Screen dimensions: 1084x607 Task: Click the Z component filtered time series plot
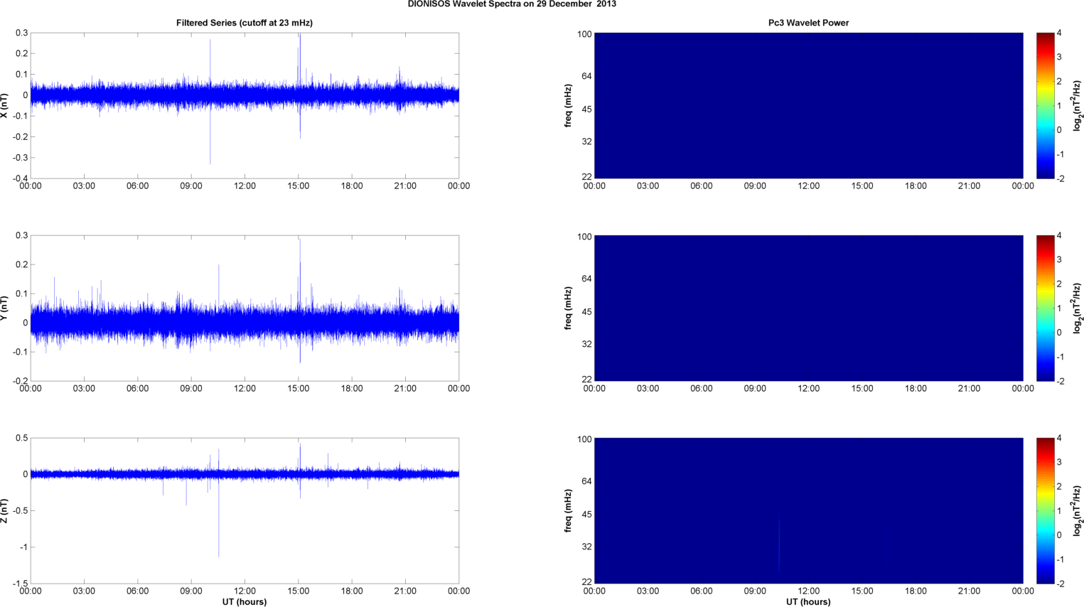(245, 510)
